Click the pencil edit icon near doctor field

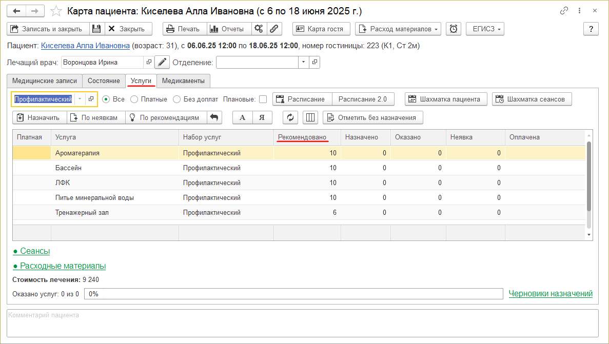[x=162, y=63]
